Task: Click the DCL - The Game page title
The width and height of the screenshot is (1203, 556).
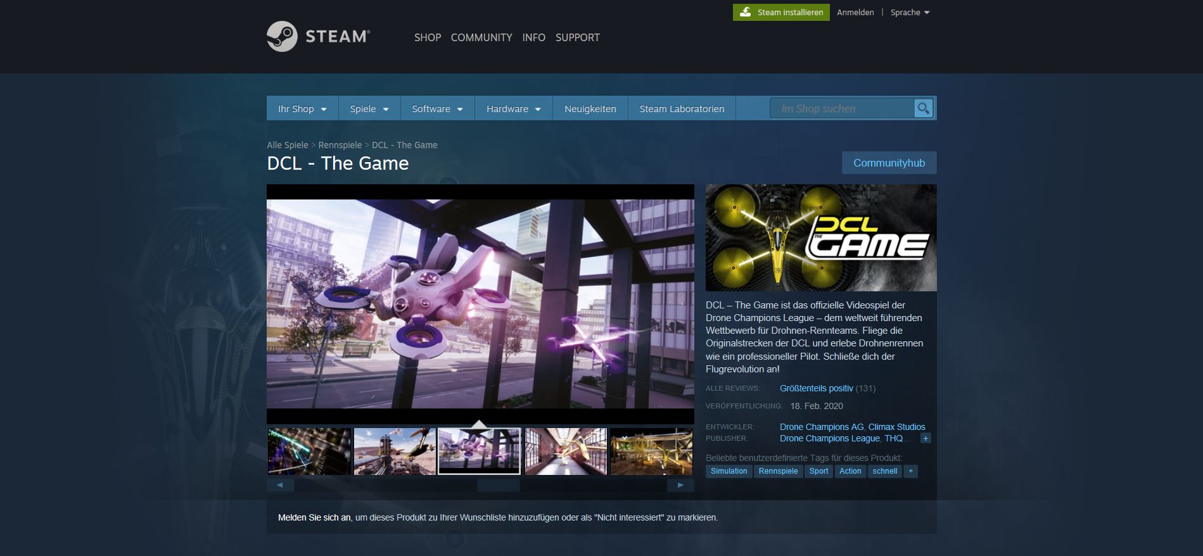Action: click(338, 163)
